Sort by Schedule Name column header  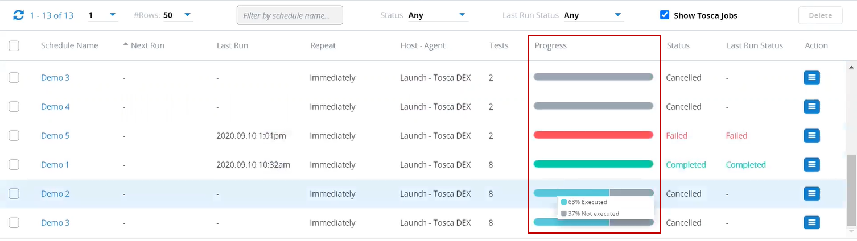coord(69,45)
